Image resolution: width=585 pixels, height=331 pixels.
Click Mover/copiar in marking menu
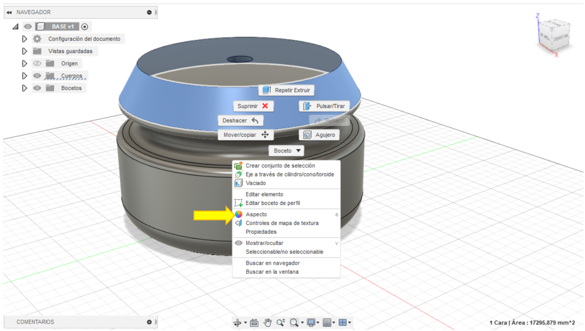(x=246, y=135)
